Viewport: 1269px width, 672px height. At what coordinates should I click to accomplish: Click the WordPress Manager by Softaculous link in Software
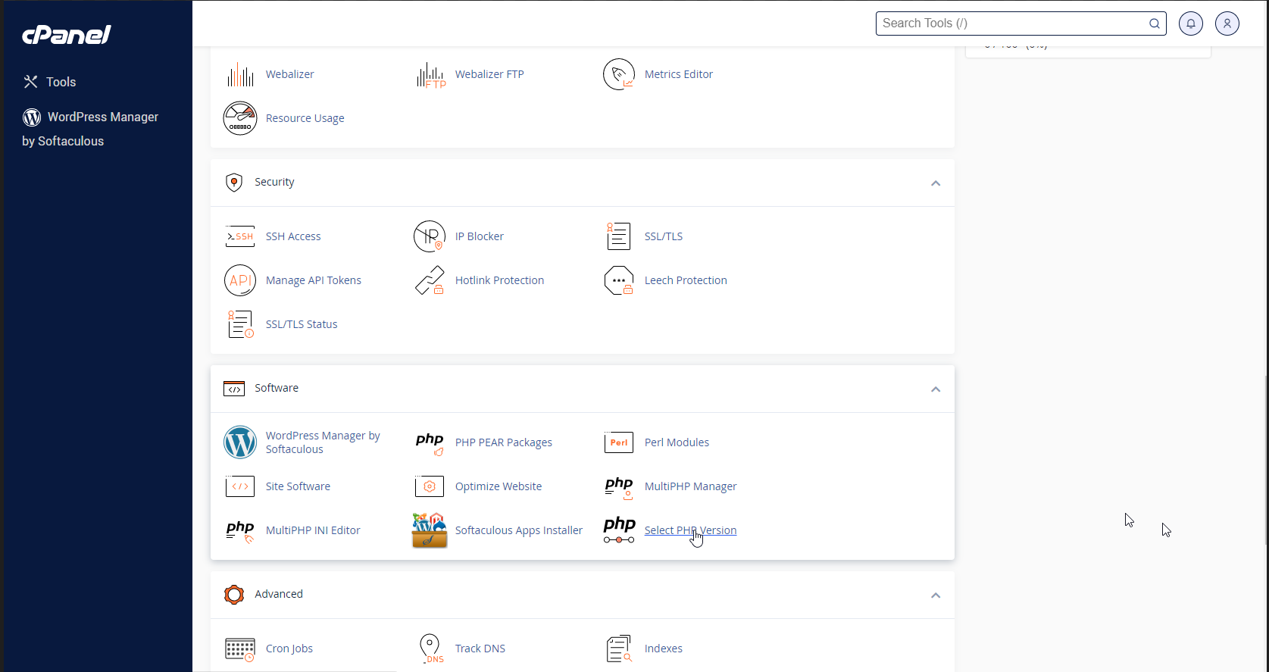click(x=323, y=442)
